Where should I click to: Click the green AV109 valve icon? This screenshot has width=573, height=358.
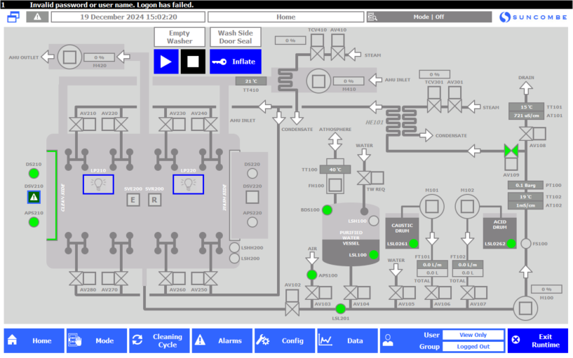click(511, 150)
